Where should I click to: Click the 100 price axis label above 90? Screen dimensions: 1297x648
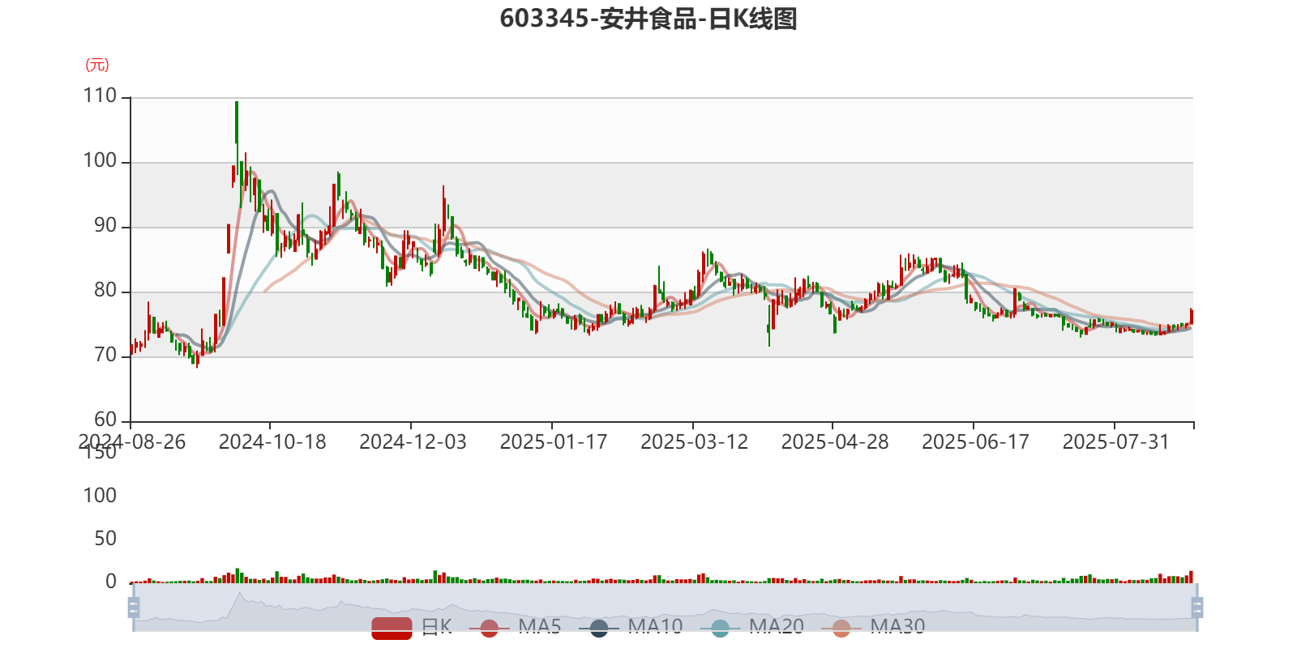click(x=100, y=161)
